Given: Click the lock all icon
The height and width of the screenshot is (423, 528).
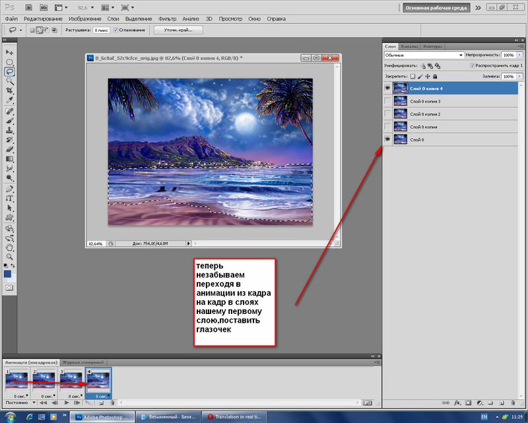Looking at the screenshot, I should 435,77.
